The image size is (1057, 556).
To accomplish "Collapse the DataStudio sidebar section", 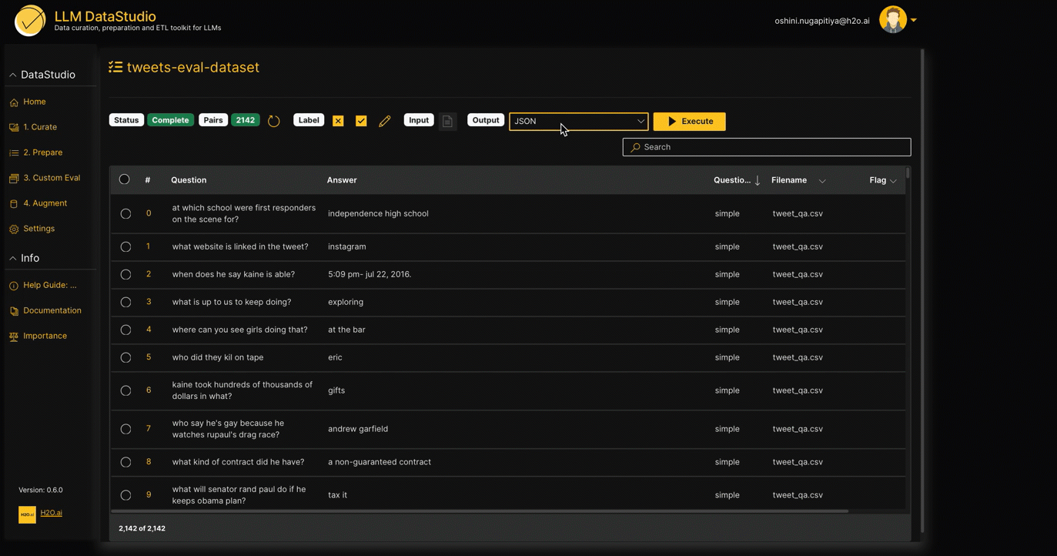I will point(13,75).
